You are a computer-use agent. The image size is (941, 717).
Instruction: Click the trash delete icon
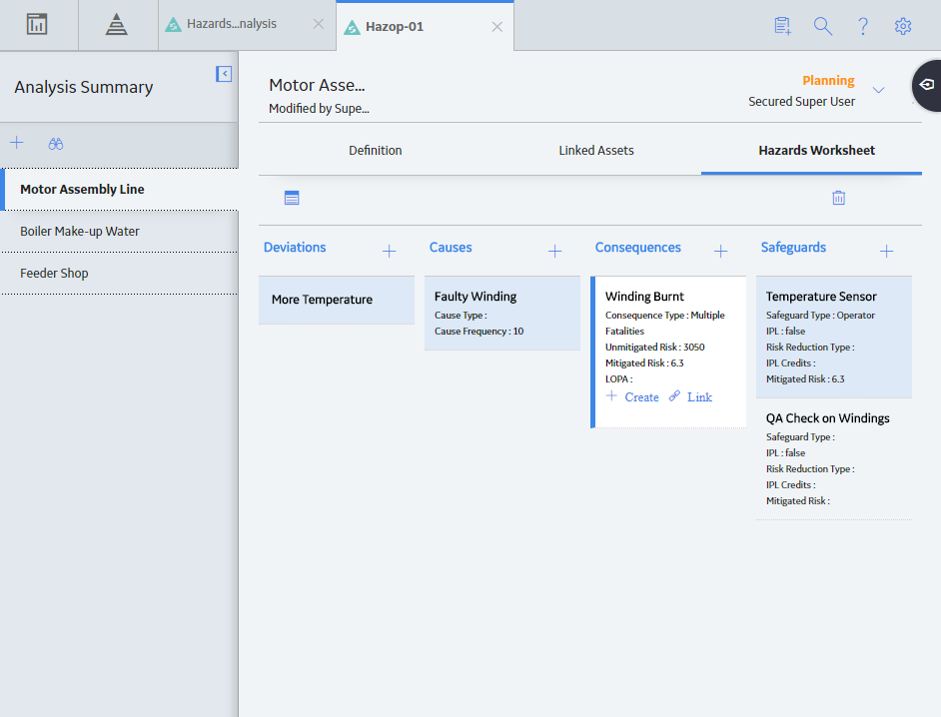[838, 198]
